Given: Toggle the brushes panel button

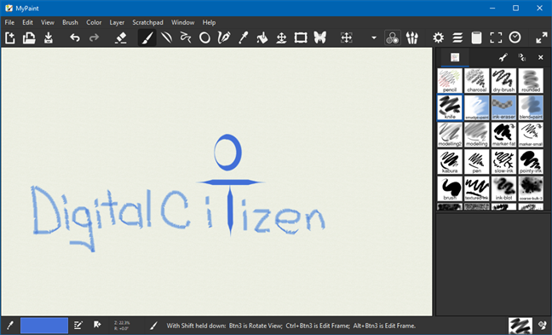Looking at the screenshot, I should (x=411, y=38).
